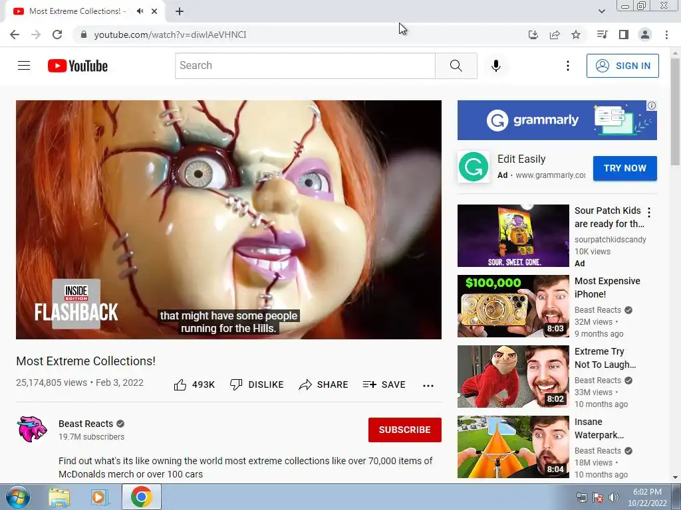This screenshot has width=681, height=510.
Task: Open Extreme Try Not To Laugh thumbnail
Action: click(513, 377)
